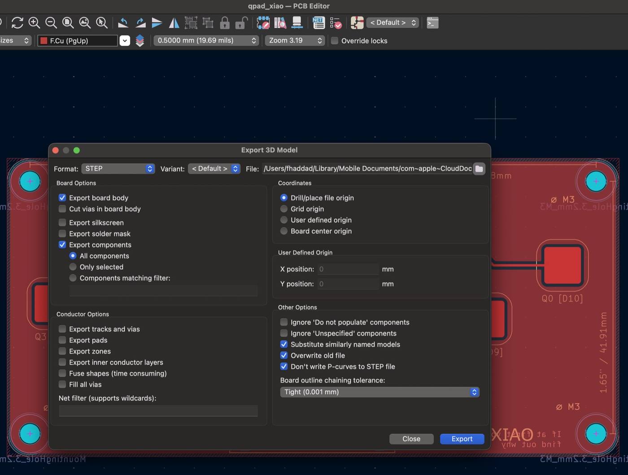The height and width of the screenshot is (475, 628).
Task: Click the Group items icon
Action: coord(191,22)
